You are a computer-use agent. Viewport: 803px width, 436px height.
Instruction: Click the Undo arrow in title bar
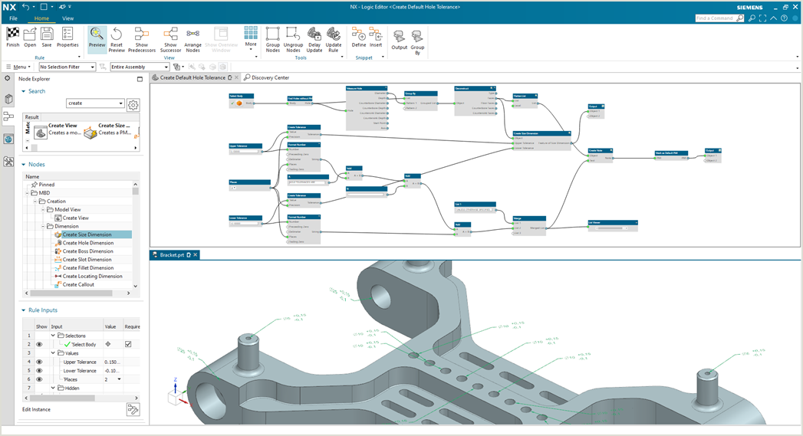25,7
